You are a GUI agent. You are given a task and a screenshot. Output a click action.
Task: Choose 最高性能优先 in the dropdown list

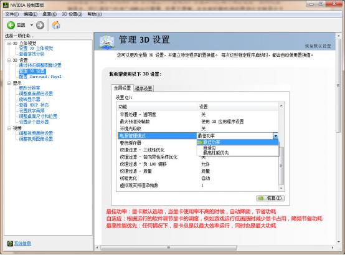238,153
